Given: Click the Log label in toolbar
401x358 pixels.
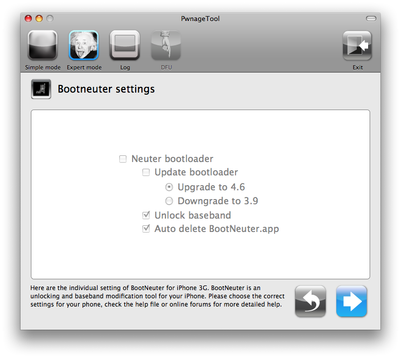Looking at the screenshot, I should point(125,67).
